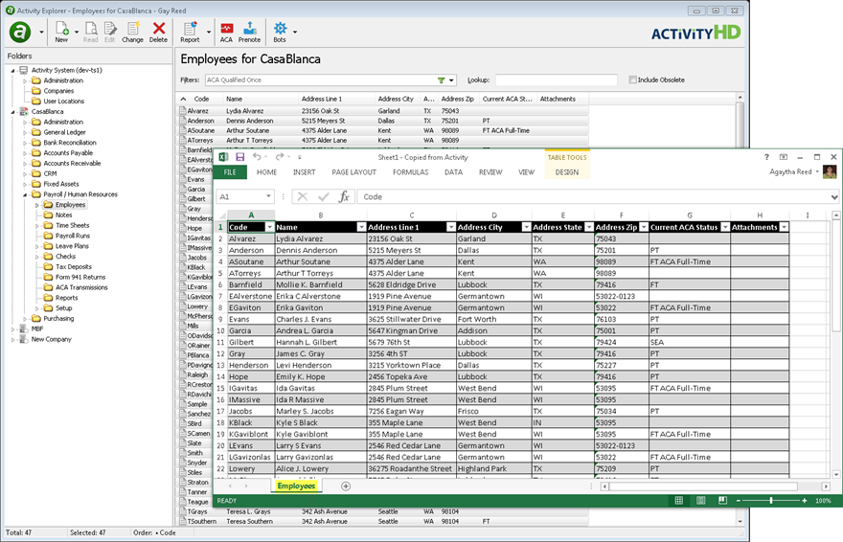
Task: Click the ACA toolbar icon
Action: tap(226, 32)
